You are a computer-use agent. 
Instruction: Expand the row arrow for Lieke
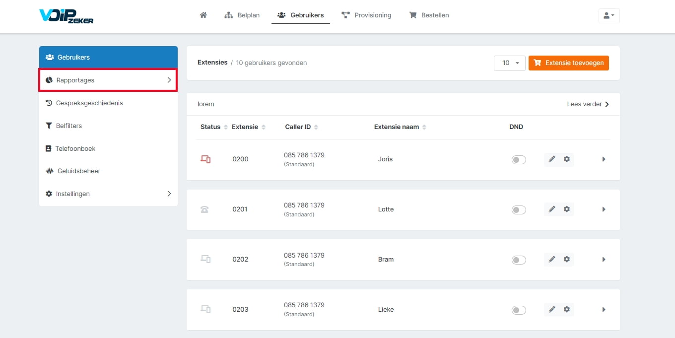(604, 309)
